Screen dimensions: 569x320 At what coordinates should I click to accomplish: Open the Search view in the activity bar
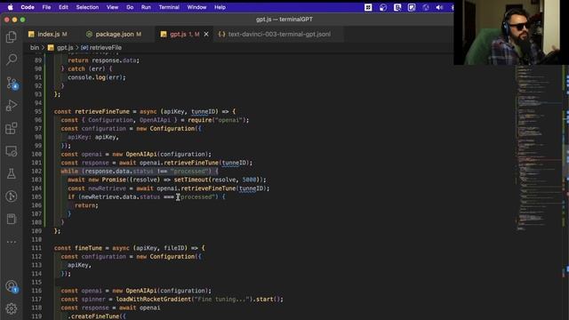12,60
